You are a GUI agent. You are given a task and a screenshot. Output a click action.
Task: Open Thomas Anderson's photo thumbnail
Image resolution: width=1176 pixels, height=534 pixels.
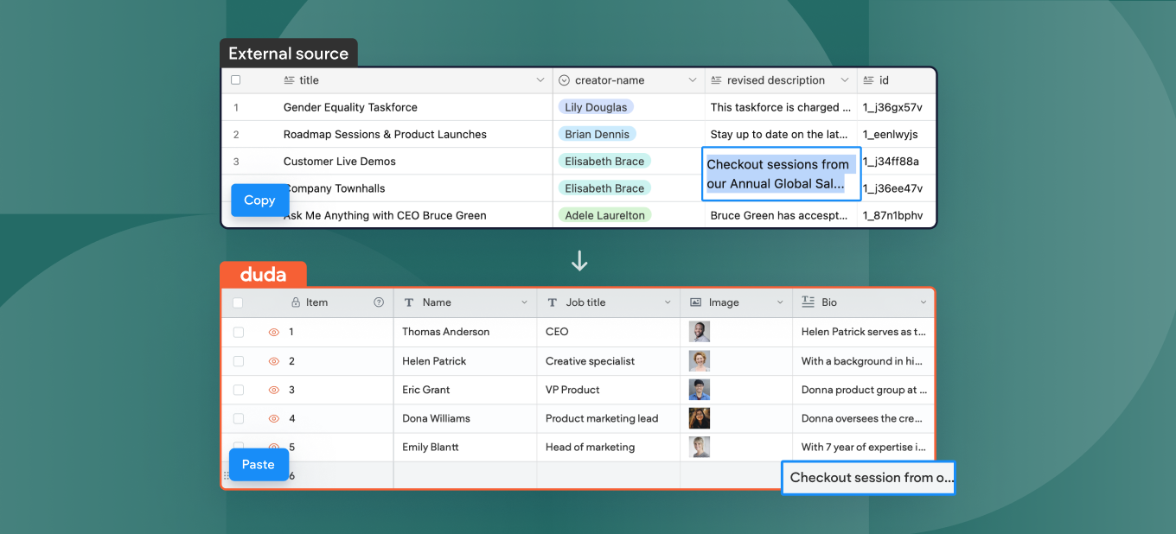pos(700,332)
